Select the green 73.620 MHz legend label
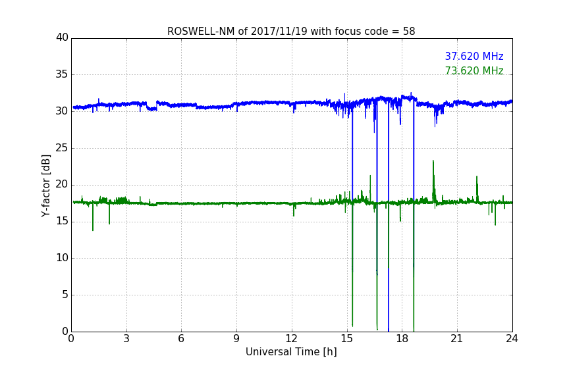The width and height of the screenshot is (569, 379). [474, 70]
